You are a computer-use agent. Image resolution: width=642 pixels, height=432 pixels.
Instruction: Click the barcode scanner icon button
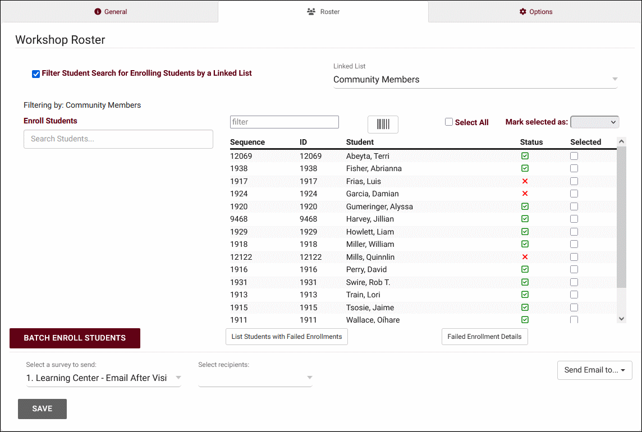click(x=383, y=125)
